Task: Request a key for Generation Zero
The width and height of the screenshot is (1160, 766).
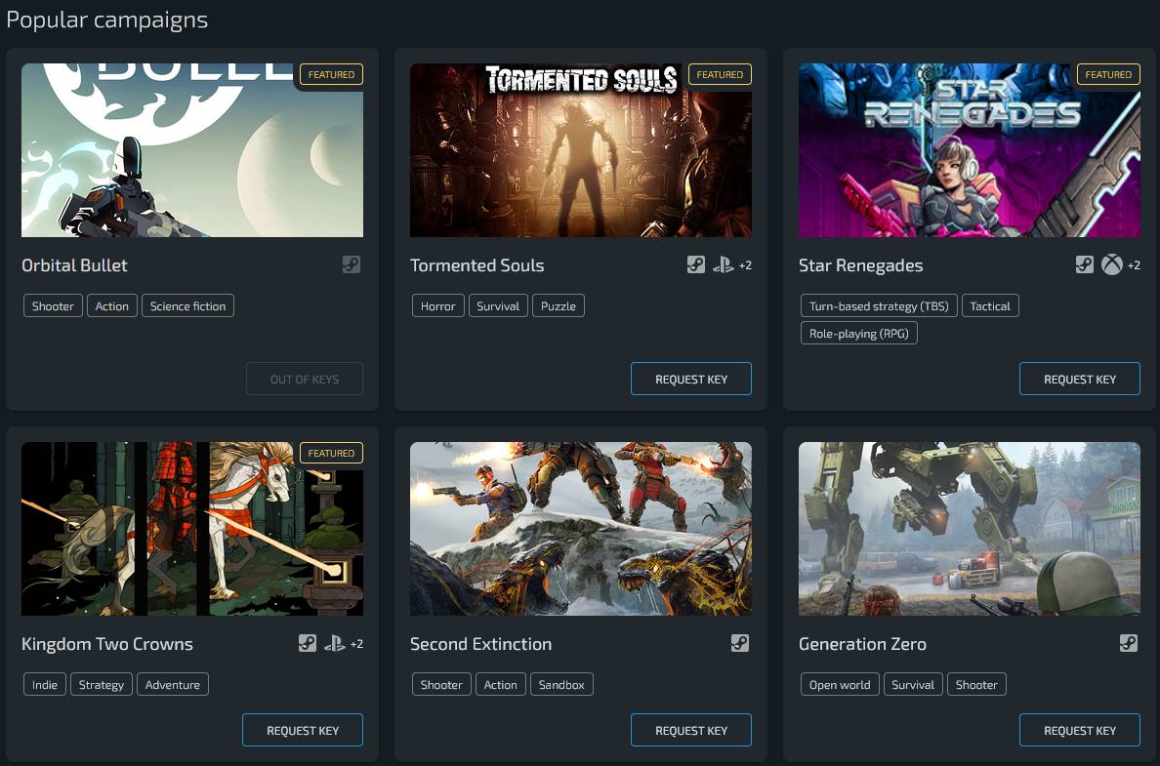Action: [x=1079, y=730]
